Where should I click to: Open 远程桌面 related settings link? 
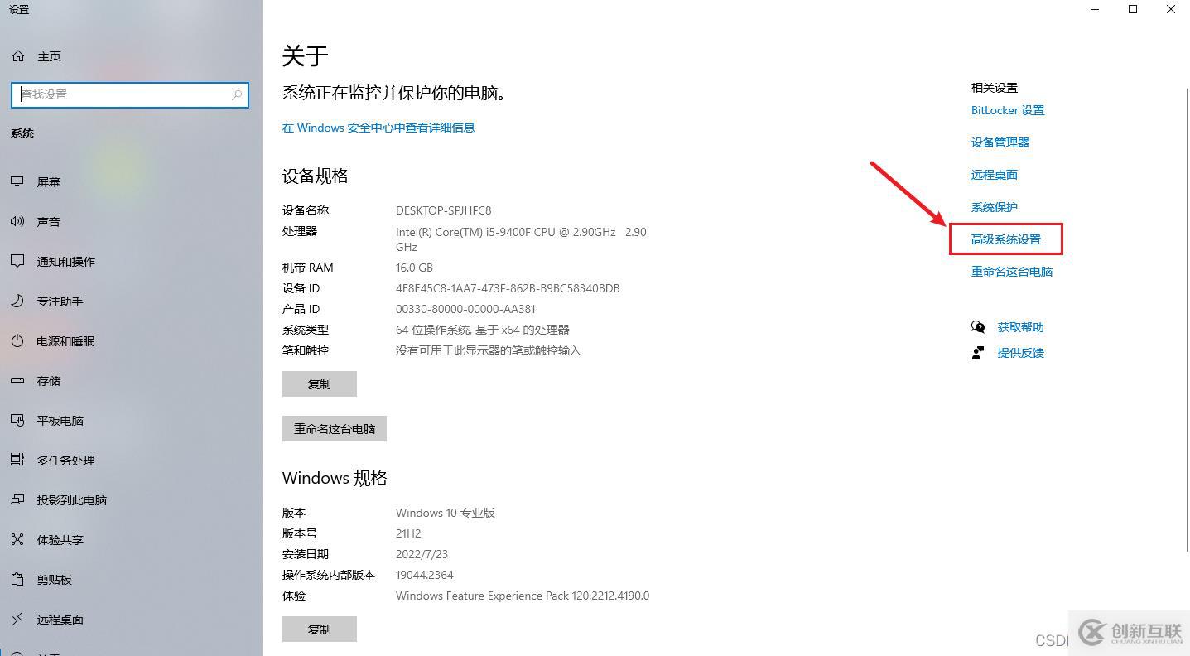point(995,175)
